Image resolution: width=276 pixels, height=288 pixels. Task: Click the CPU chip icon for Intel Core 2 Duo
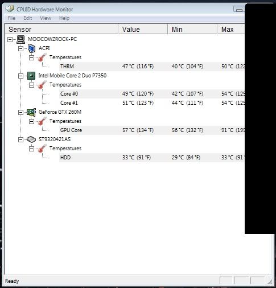click(x=31, y=76)
